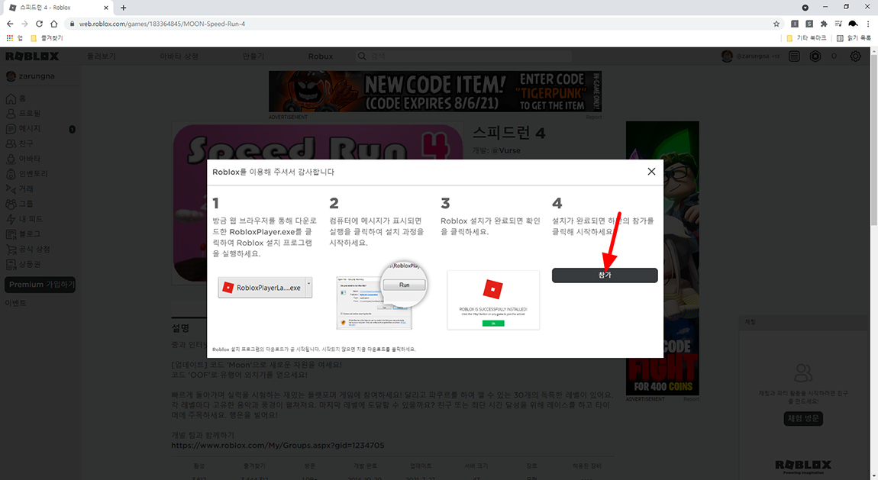Open the notifications list icon

point(794,56)
